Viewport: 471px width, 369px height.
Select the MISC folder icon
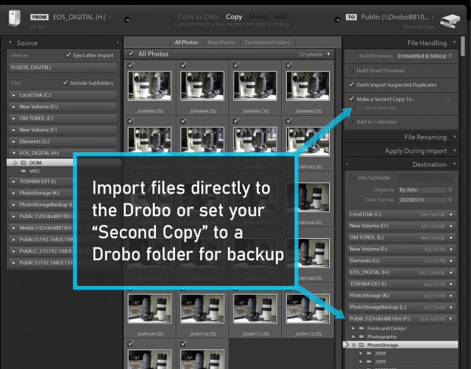23,171
